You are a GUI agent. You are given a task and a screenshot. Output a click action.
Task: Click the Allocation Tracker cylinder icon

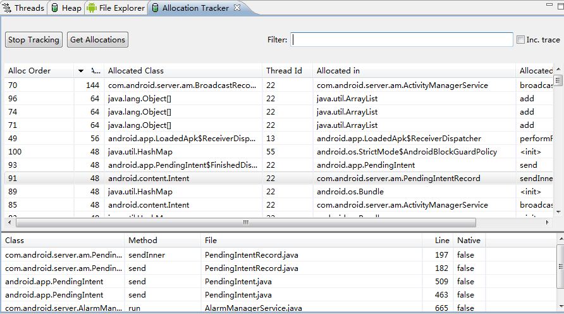155,8
